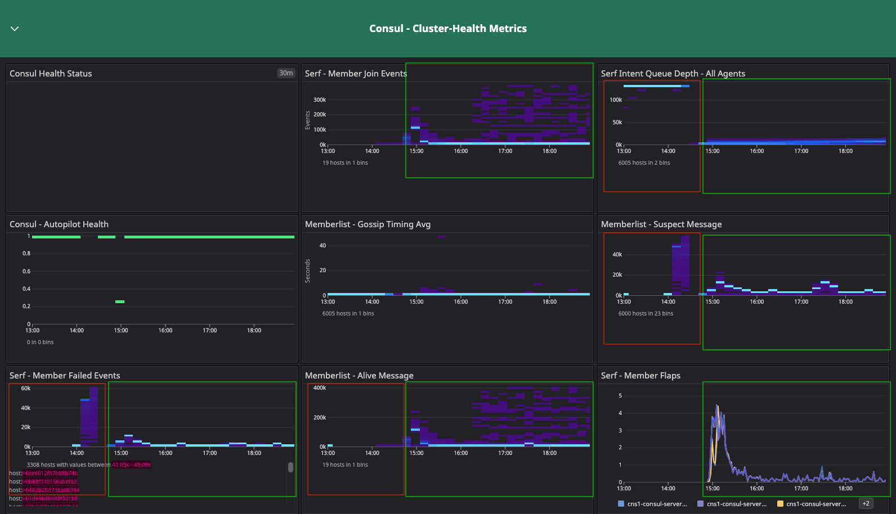896x514 pixels.
Task: Click the Memberlist - Suspect Message title
Action: pyautogui.click(x=661, y=224)
